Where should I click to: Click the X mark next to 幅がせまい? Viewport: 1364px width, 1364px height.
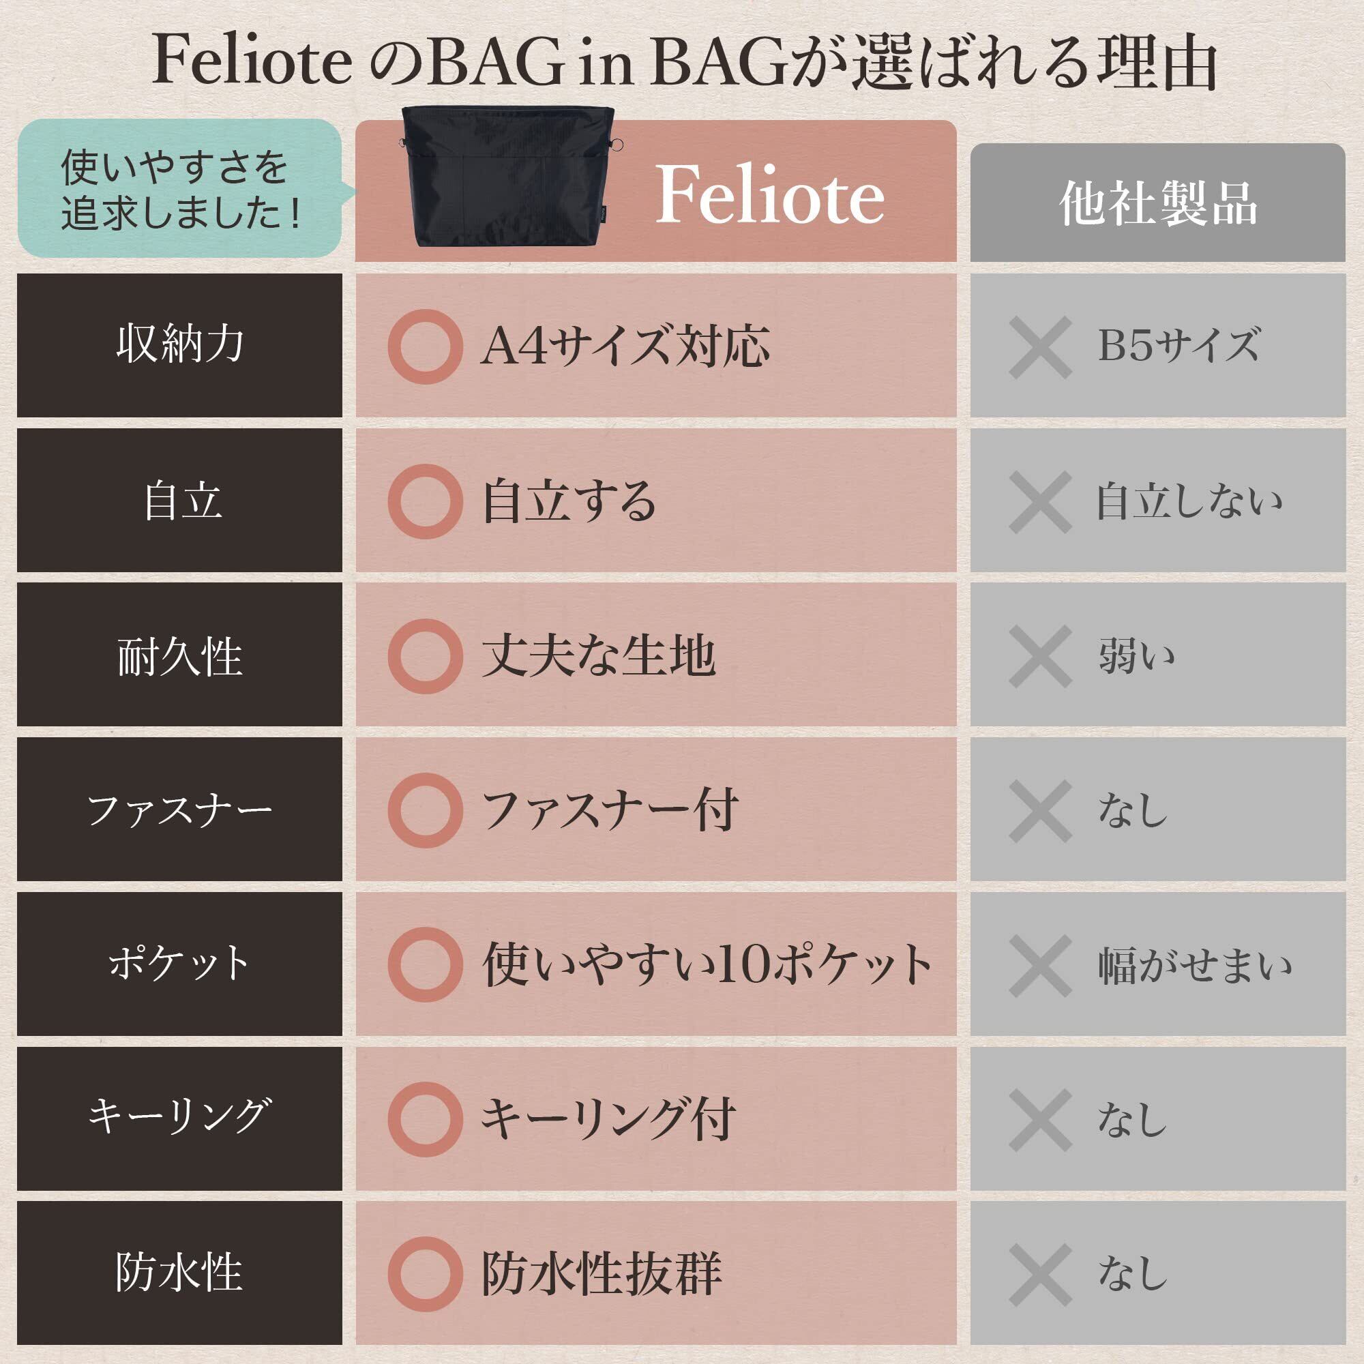pos(1040,965)
